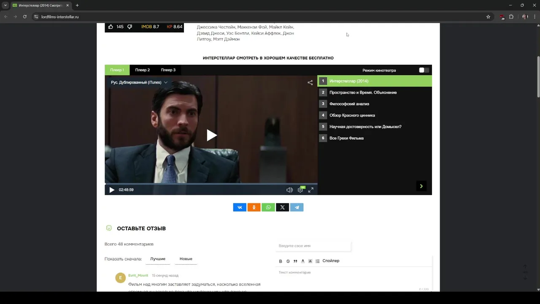The image size is (540, 304).
Task: Toggle the Режим кинотеатра switch
Action: (424, 70)
